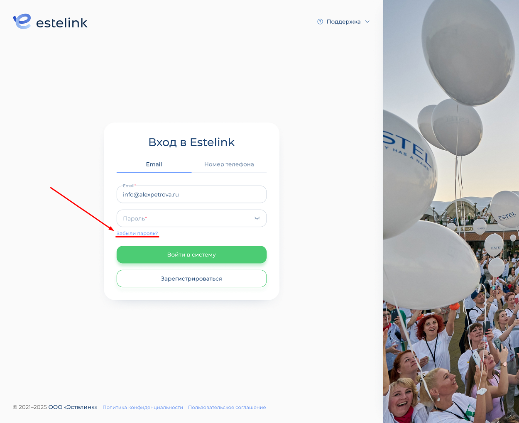Switch to the Номер телефона tab
The width and height of the screenshot is (519, 423).
click(x=229, y=164)
